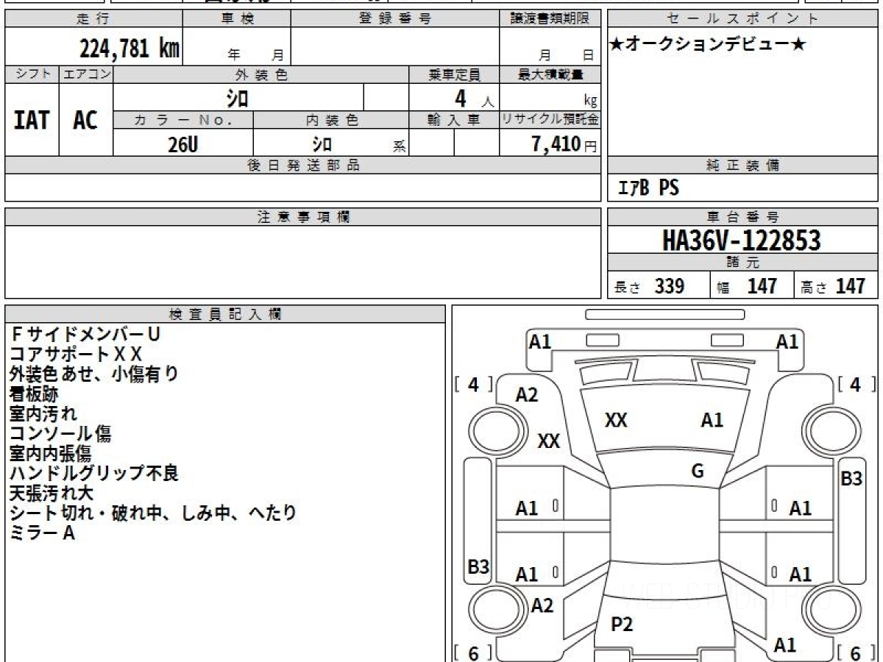
Task: Click the XX mark on the hood
Action: click(616, 420)
